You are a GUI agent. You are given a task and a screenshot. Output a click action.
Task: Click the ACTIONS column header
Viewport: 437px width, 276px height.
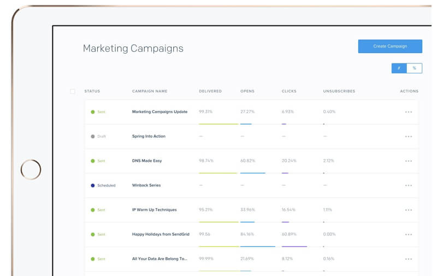pos(409,91)
